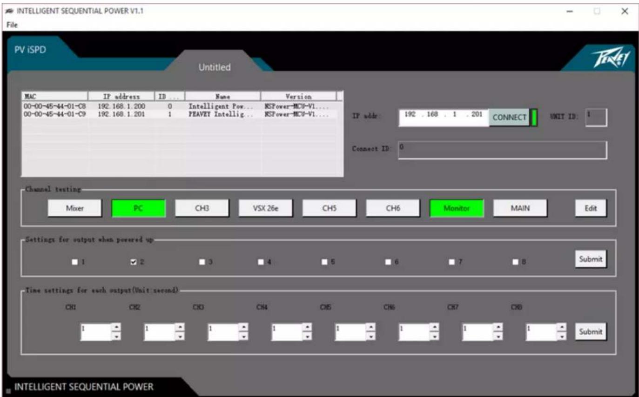Submit the channel time settings
639x397 pixels.
point(591,332)
